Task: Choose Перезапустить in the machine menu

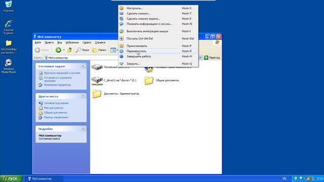Action: pyautogui.click(x=158, y=51)
